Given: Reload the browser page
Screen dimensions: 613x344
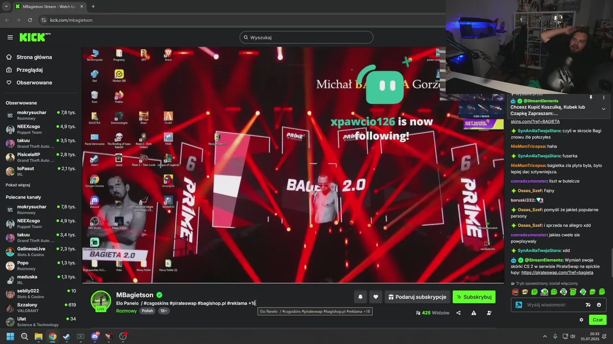Looking at the screenshot, I should point(30,20).
